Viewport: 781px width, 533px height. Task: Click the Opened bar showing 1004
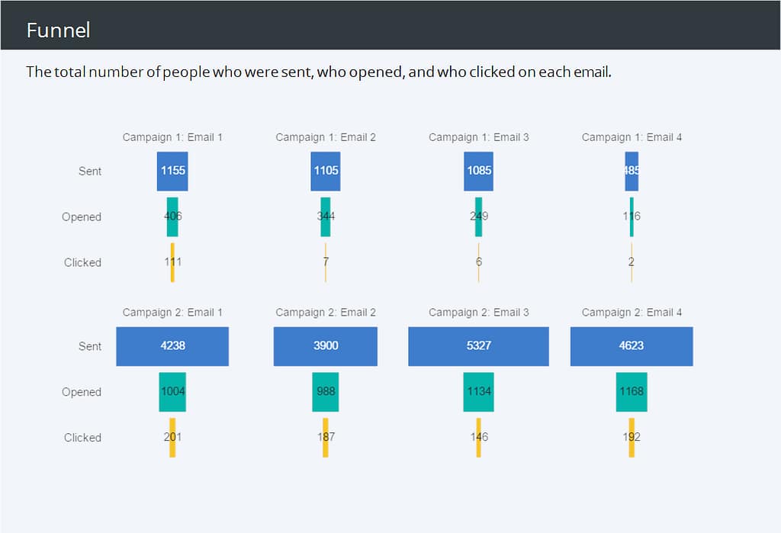click(172, 392)
